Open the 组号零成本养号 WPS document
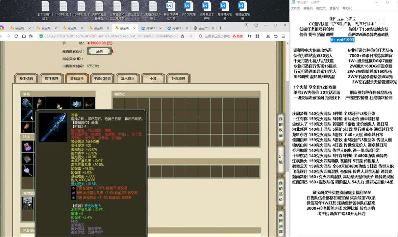The height and width of the screenshot is (237, 398). coord(207,11)
